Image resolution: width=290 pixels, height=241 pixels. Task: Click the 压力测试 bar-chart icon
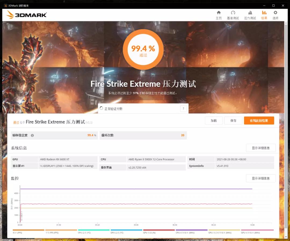point(250,13)
